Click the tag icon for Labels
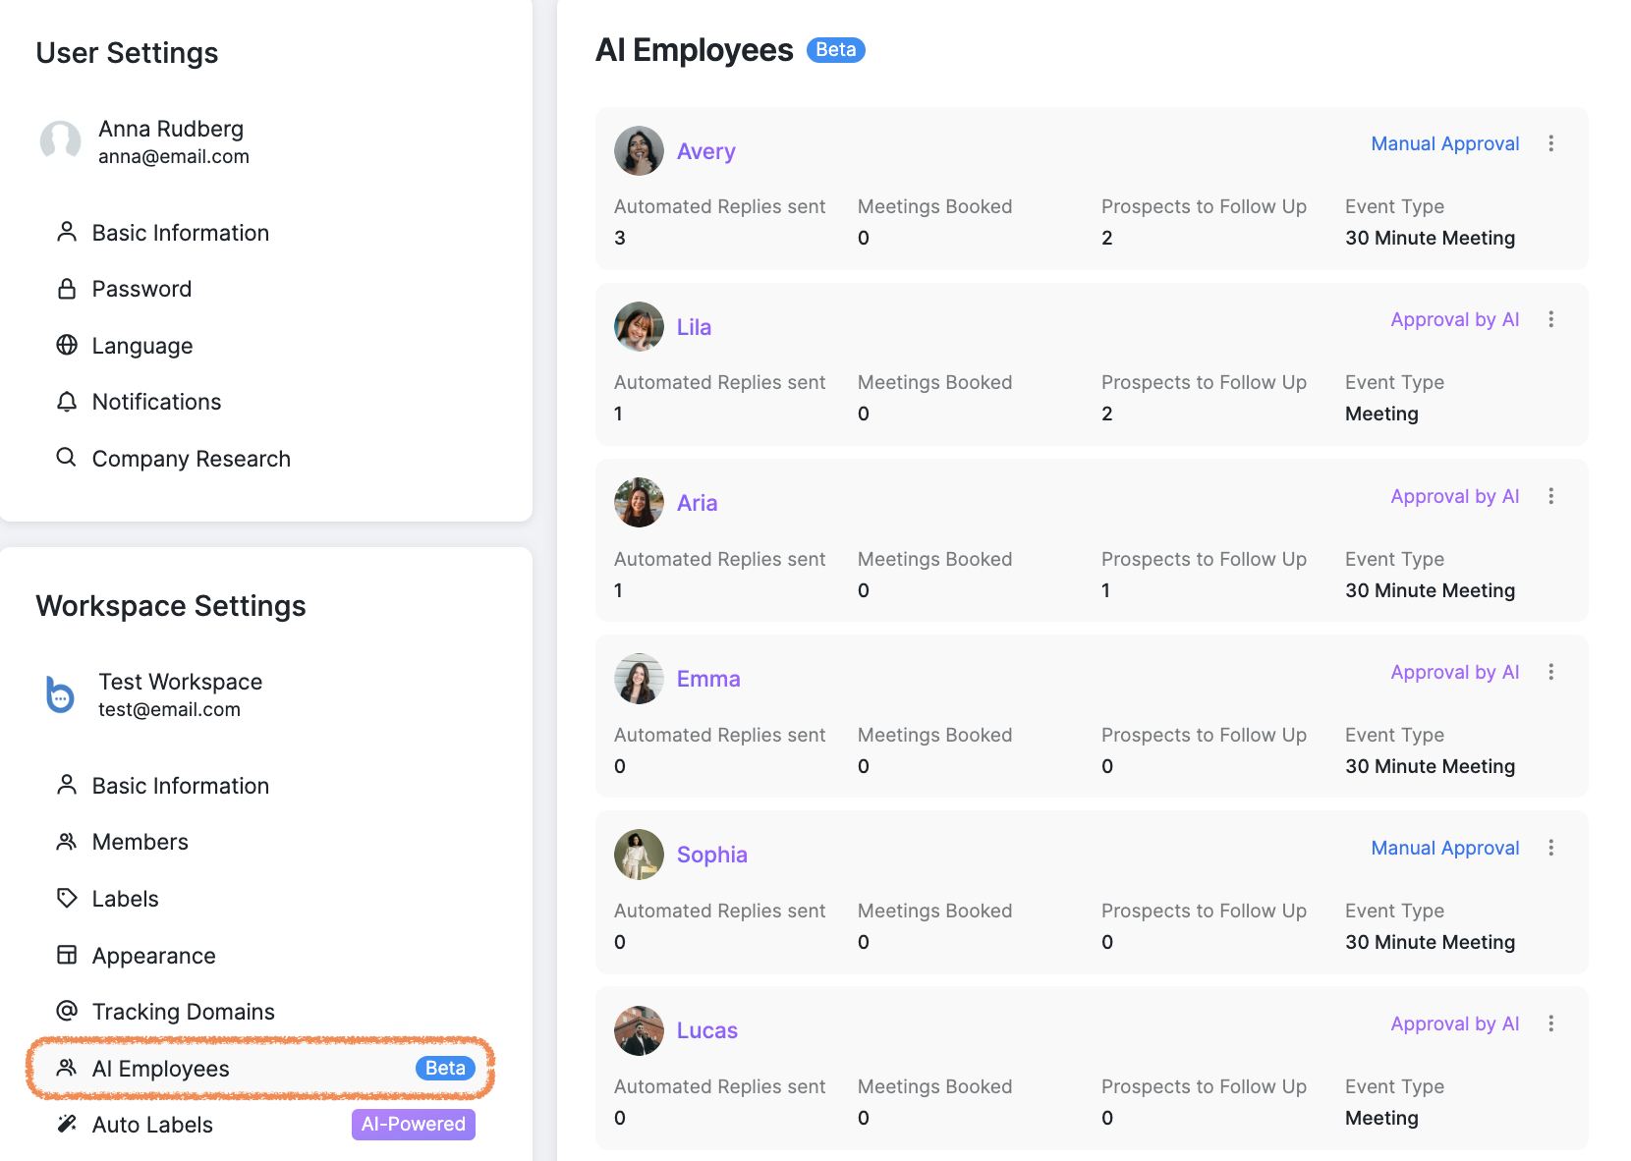The width and height of the screenshot is (1631, 1161). click(67, 898)
